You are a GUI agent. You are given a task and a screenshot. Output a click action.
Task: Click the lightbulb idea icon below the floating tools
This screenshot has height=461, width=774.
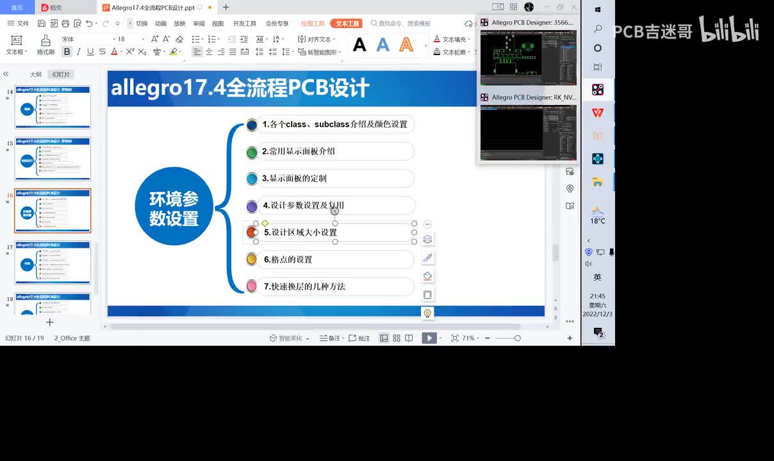tap(427, 313)
